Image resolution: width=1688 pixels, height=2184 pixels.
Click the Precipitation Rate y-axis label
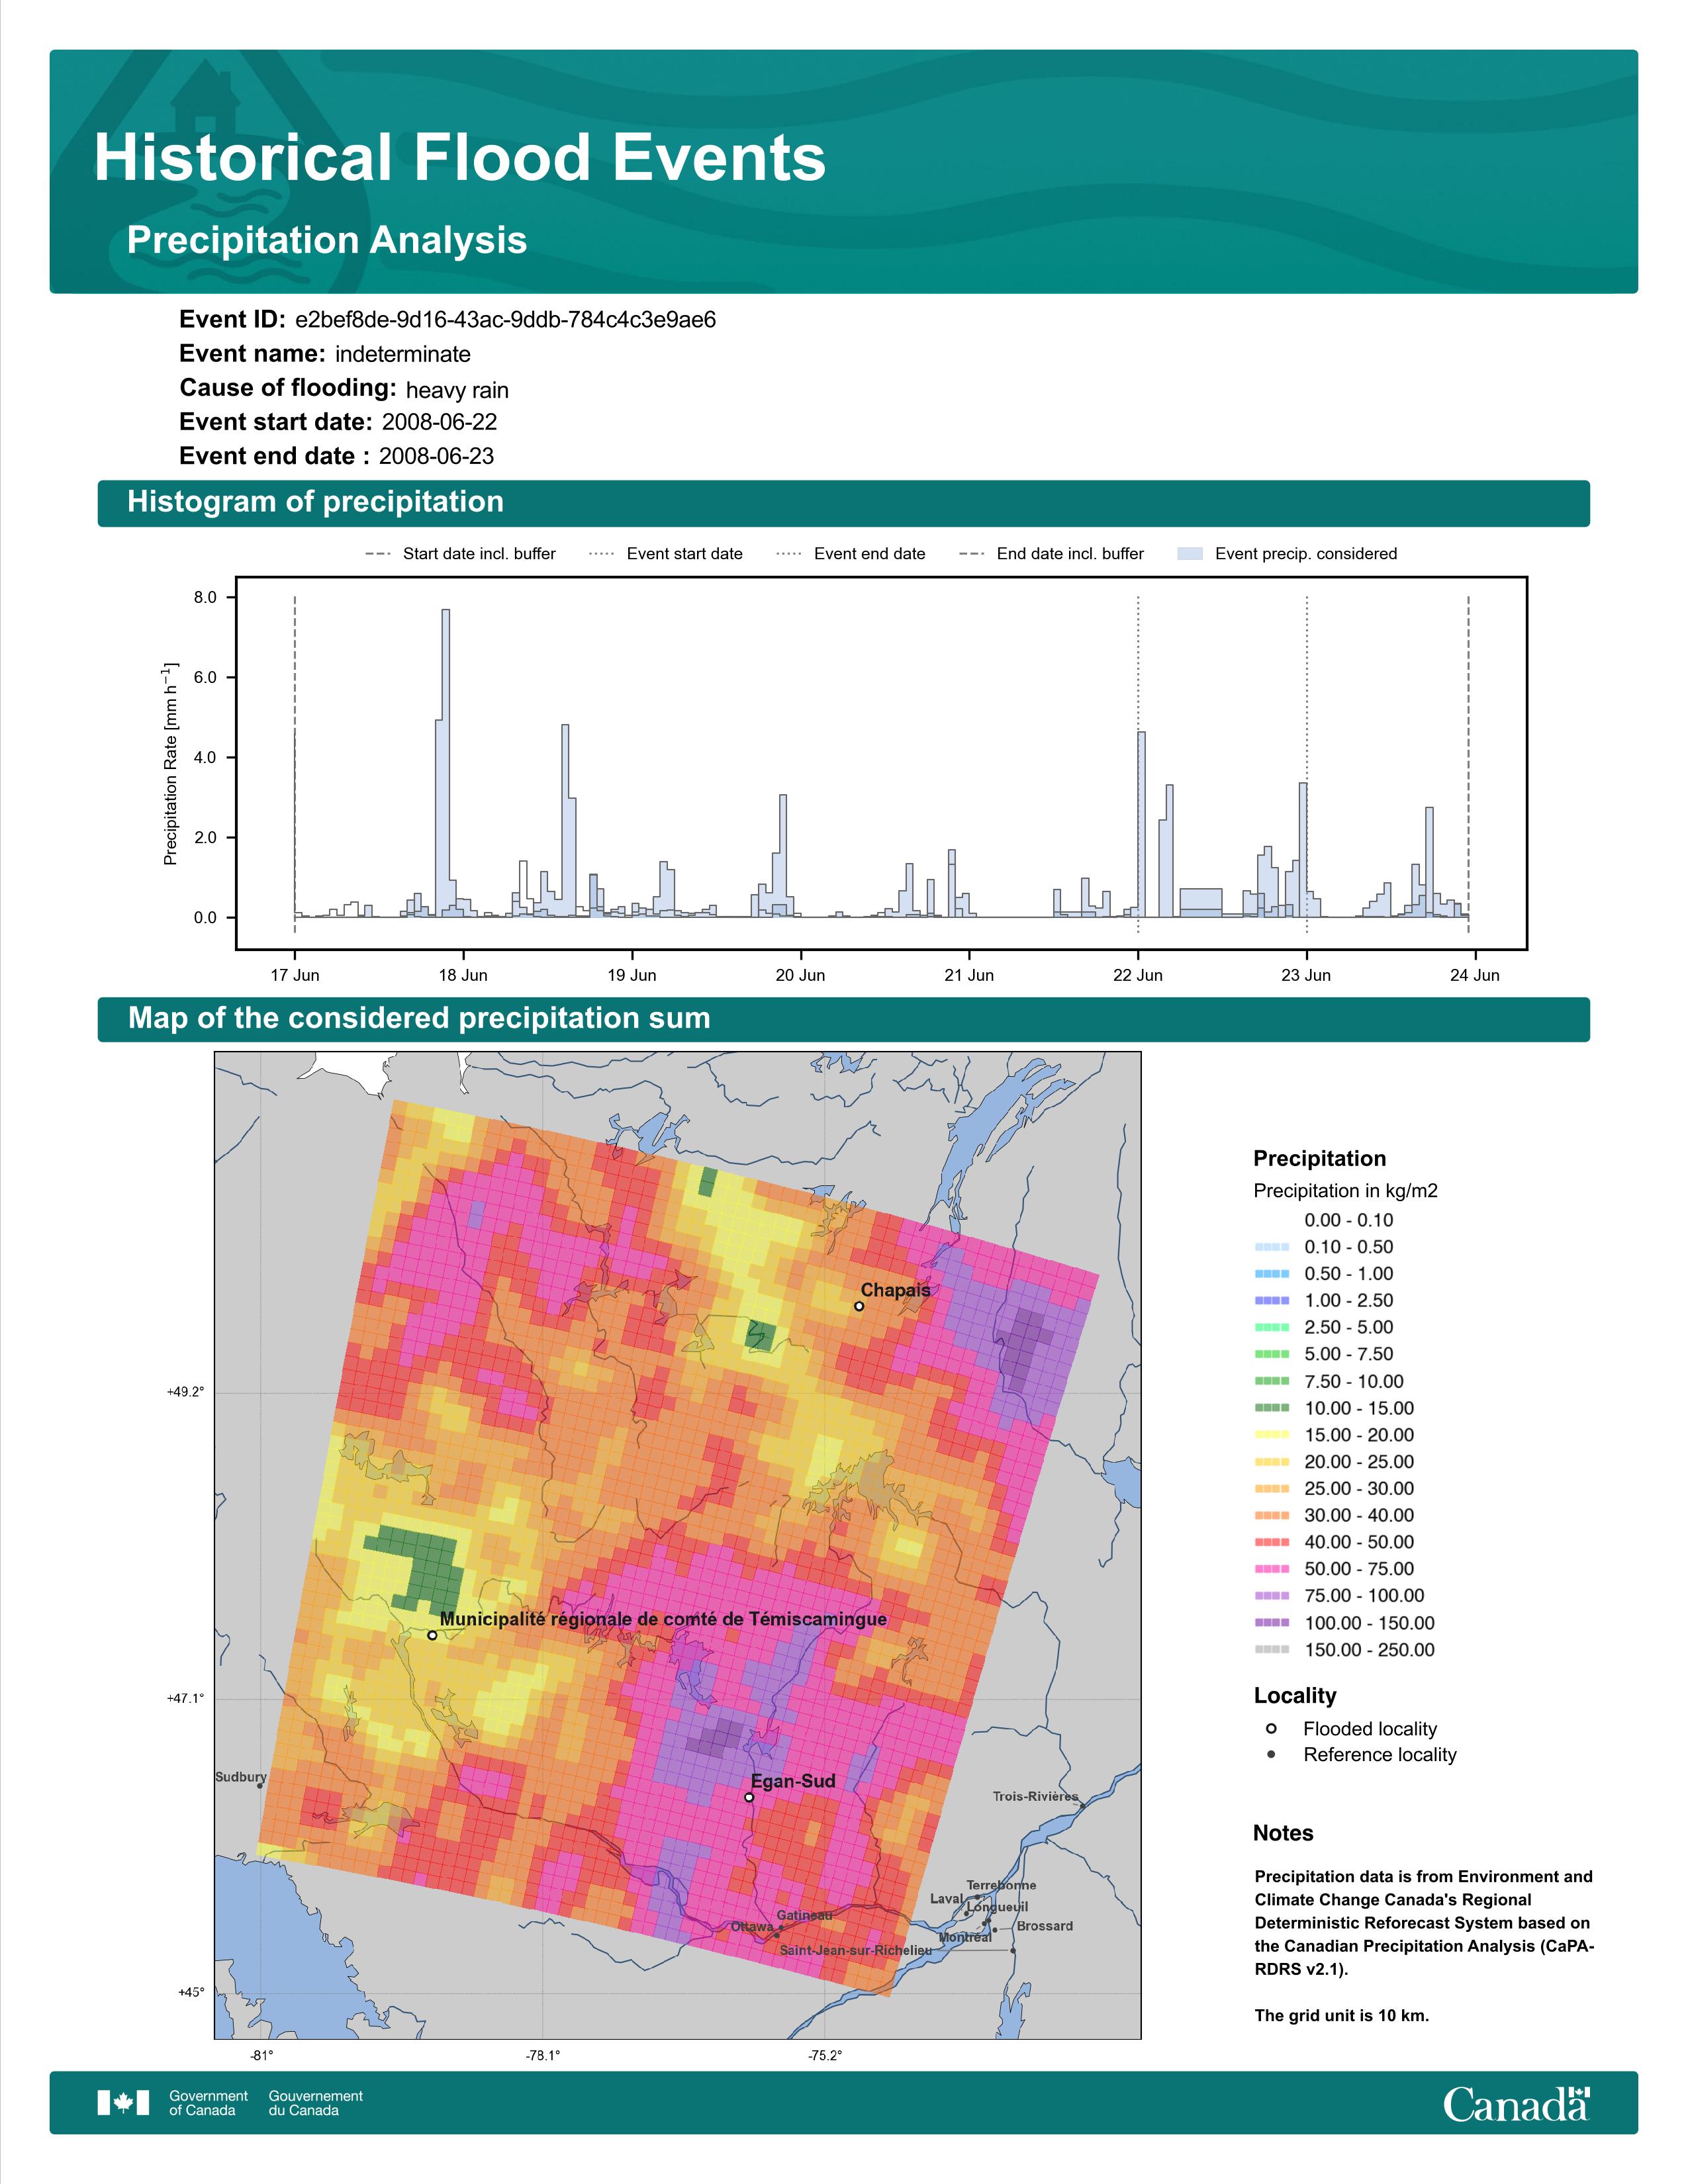(x=170, y=763)
